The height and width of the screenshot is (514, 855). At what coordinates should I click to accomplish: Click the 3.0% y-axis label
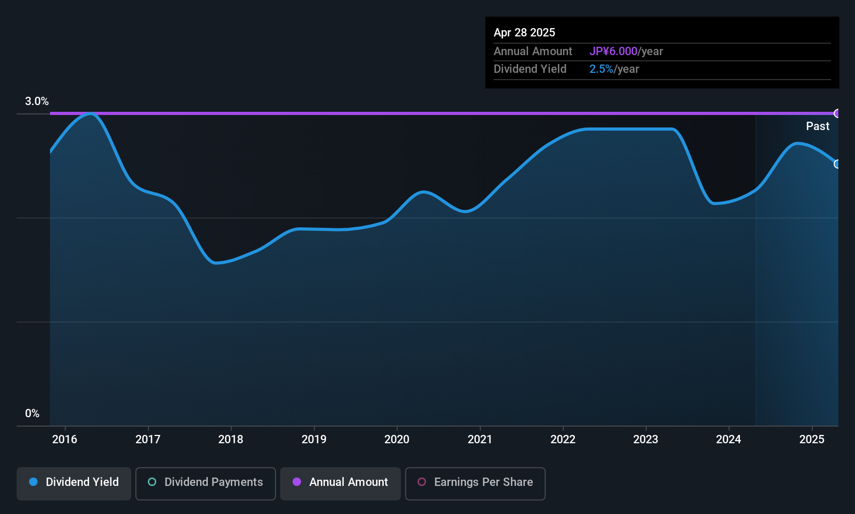click(37, 101)
